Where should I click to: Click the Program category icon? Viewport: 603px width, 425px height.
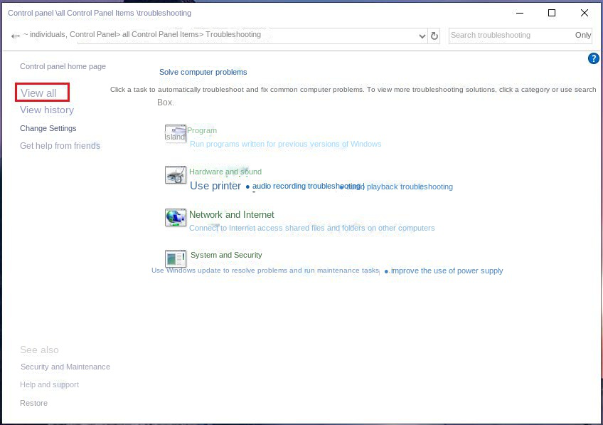tap(175, 134)
